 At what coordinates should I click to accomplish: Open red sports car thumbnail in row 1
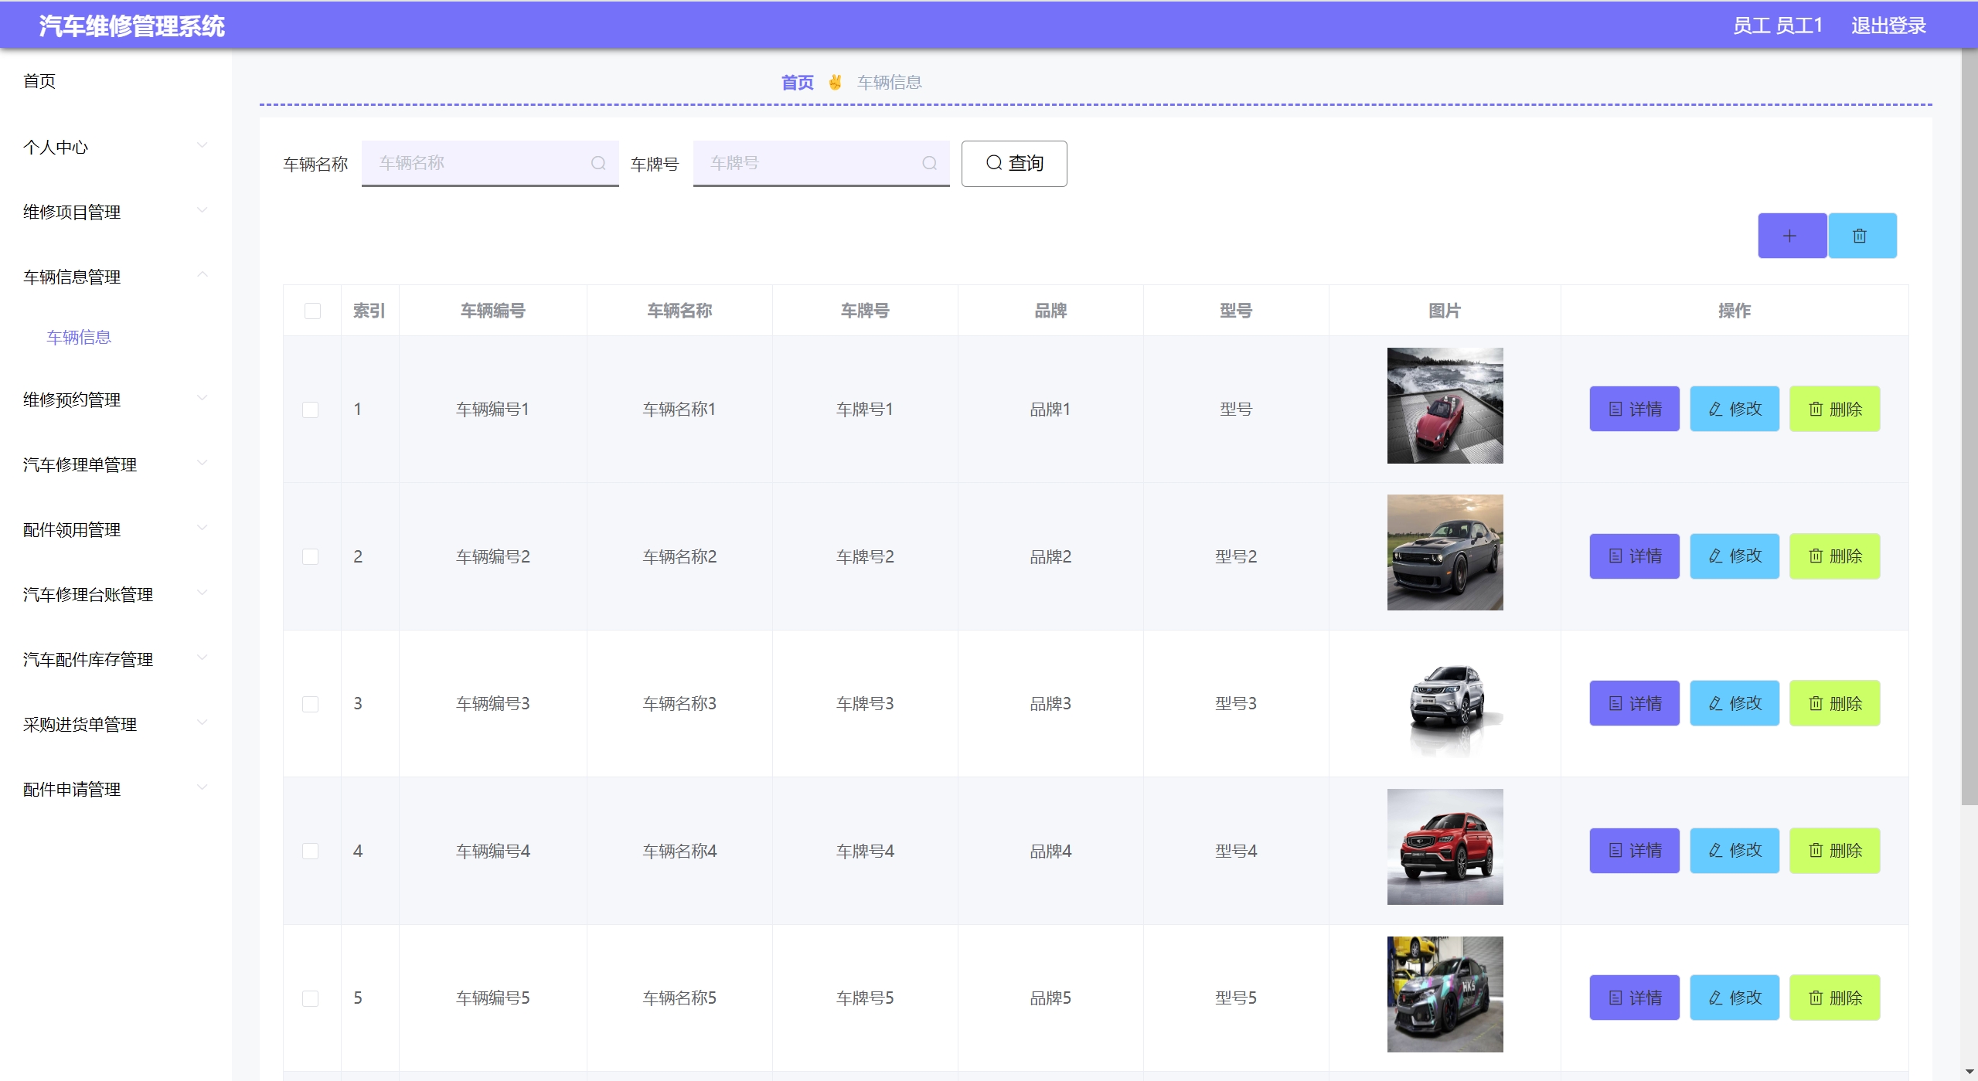coord(1445,406)
